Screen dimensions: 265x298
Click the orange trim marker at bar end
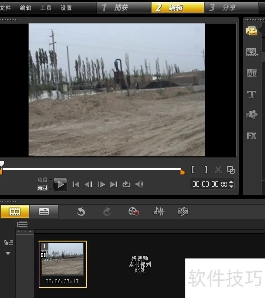(x=183, y=172)
